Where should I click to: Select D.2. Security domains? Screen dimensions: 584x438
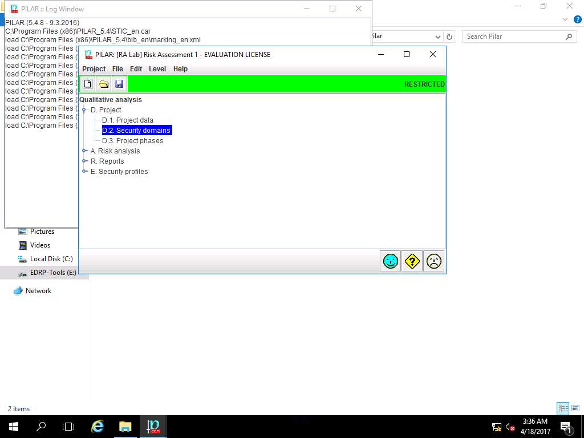click(x=137, y=131)
